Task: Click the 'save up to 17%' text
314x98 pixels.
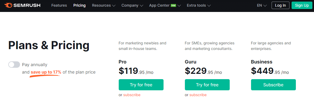Action: pyautogui.click(x=46, y=72)
